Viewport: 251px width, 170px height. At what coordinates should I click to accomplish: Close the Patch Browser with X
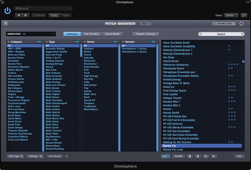tap(6, 23)
